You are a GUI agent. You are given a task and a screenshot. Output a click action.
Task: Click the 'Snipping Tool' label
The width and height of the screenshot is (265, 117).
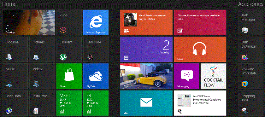coord(248,98)
